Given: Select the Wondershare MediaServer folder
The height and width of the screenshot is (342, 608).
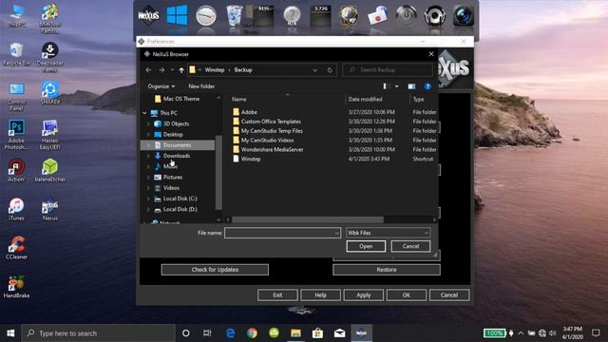Looking at the screenshot, I should pyautogui.click(x=273, y=150).
